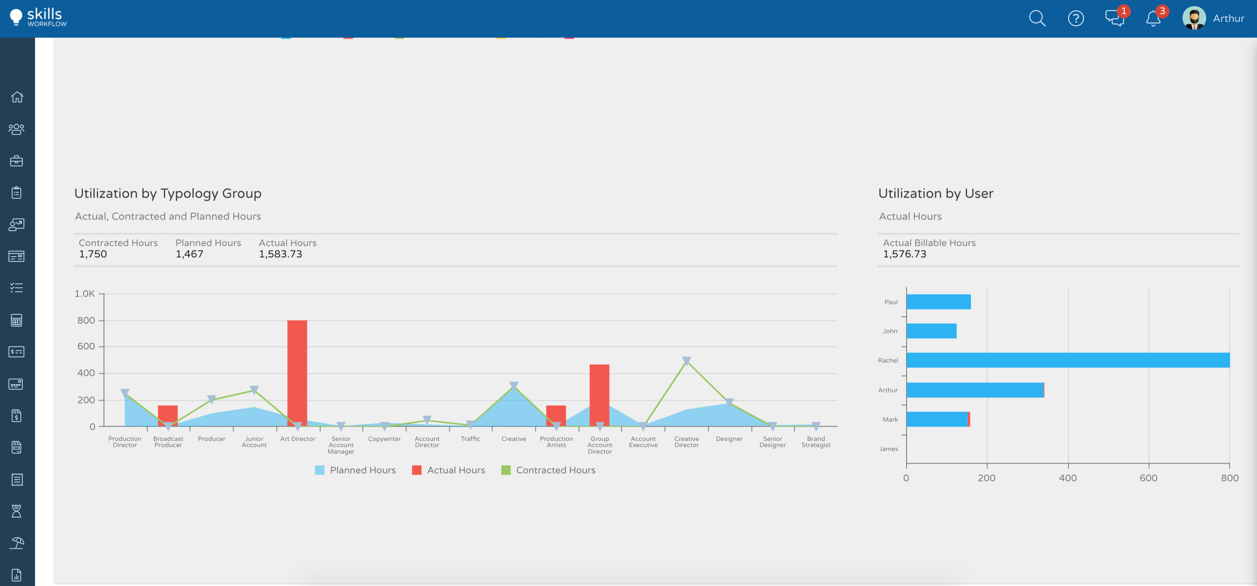Toggle Actual Hours in the chart legend

coord(448,470)
